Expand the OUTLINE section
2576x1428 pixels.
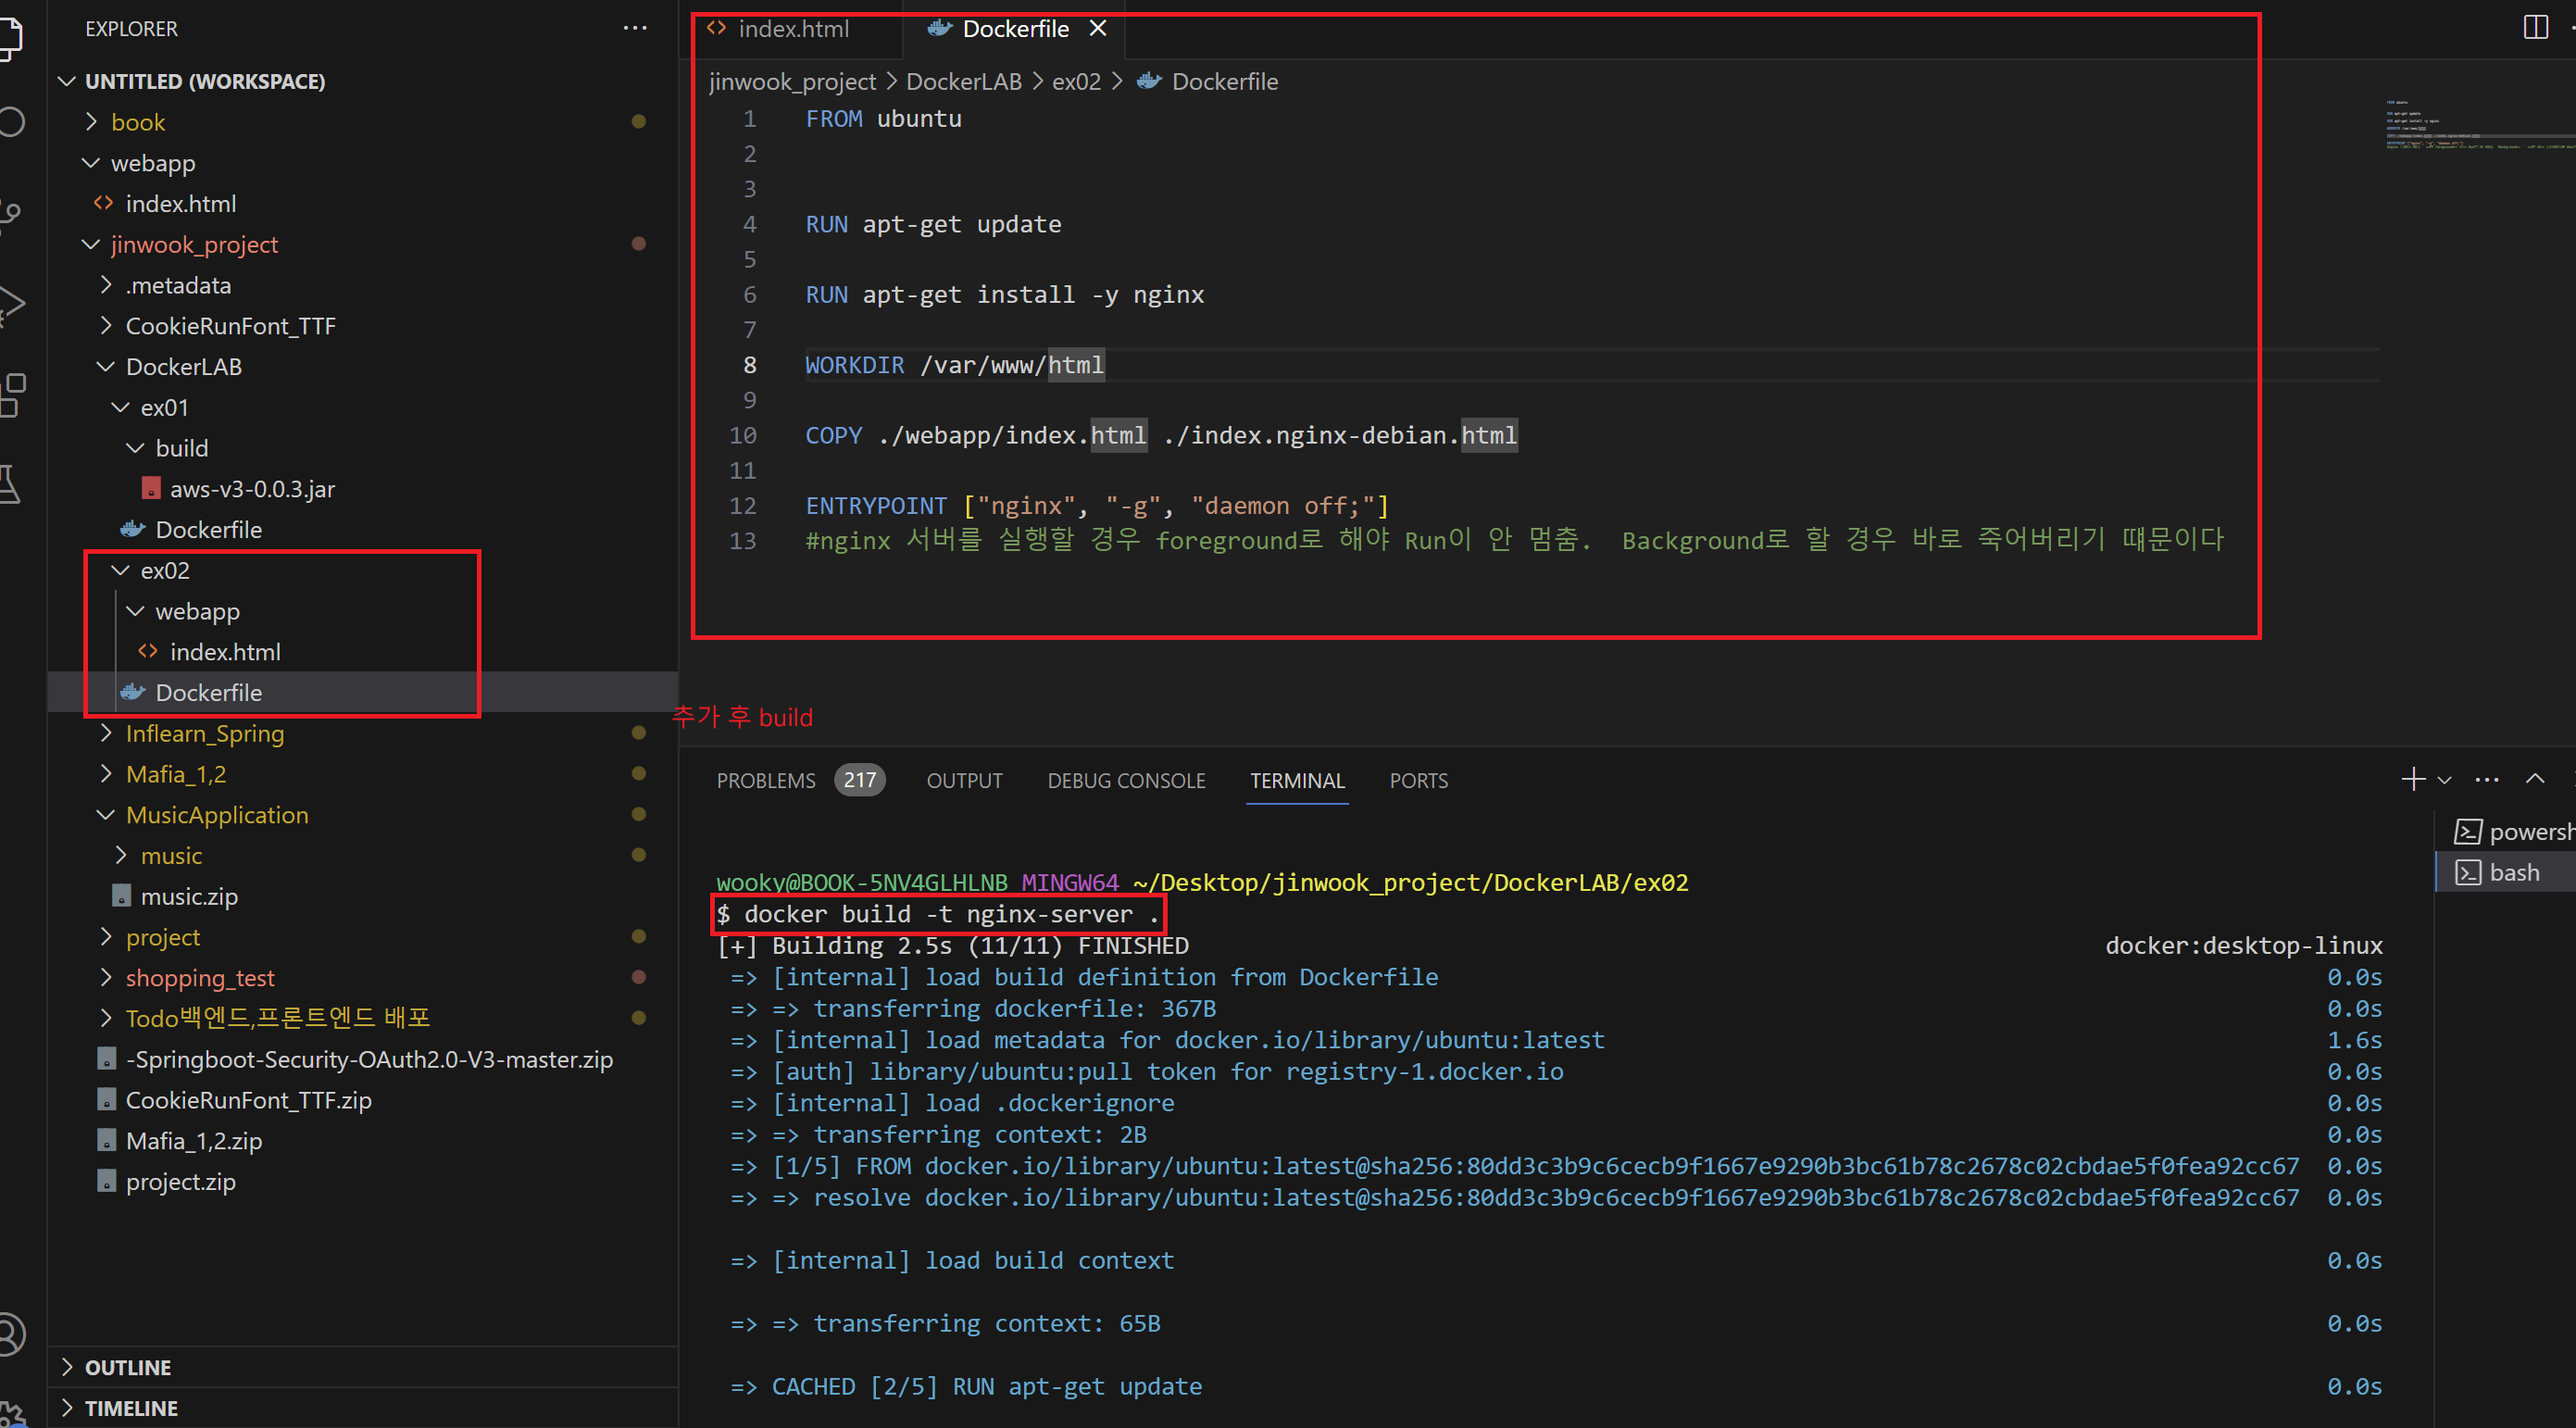point(127,1367)
